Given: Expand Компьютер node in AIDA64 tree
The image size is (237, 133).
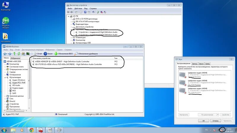Looking at the screenshot, I should click(5, 64).
